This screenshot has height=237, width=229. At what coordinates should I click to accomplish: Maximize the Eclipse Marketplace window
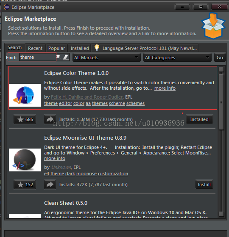(x=201, y=7)
